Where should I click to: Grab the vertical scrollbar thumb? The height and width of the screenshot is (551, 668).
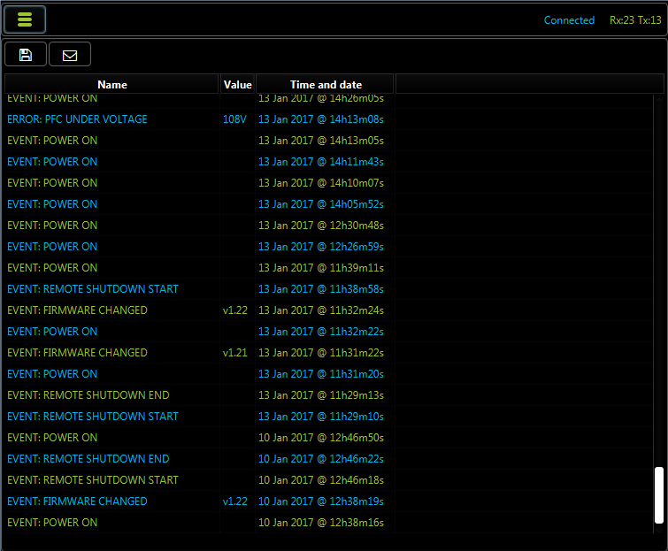click(659, 494)
